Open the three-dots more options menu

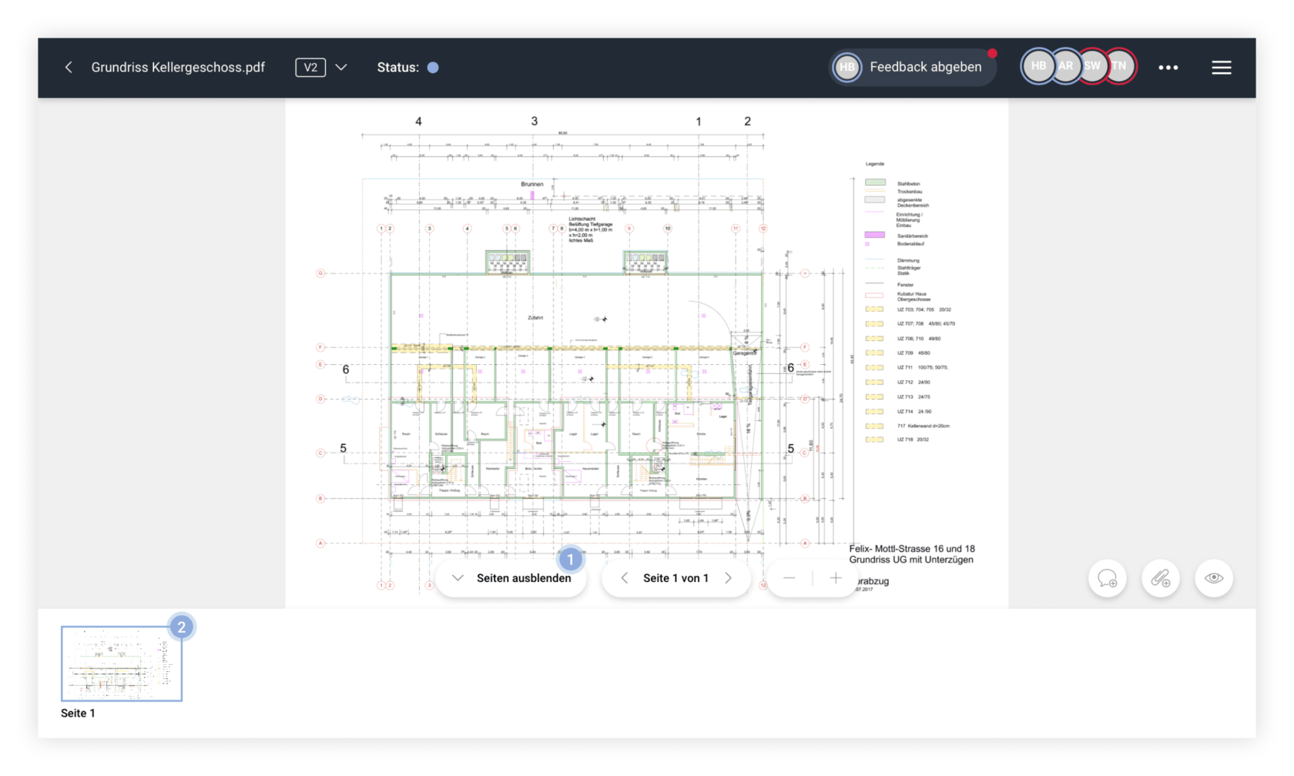tap(1168, 68)
